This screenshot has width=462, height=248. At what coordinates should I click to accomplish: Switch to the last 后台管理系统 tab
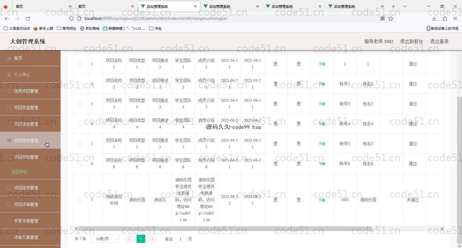point(356,6)
